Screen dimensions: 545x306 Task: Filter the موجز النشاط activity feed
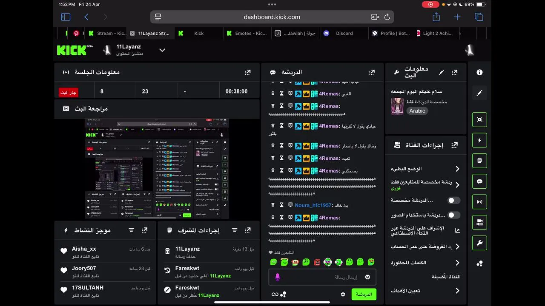pos(131,230)
